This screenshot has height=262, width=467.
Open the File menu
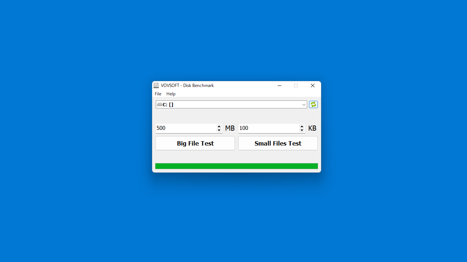point(158,94)
